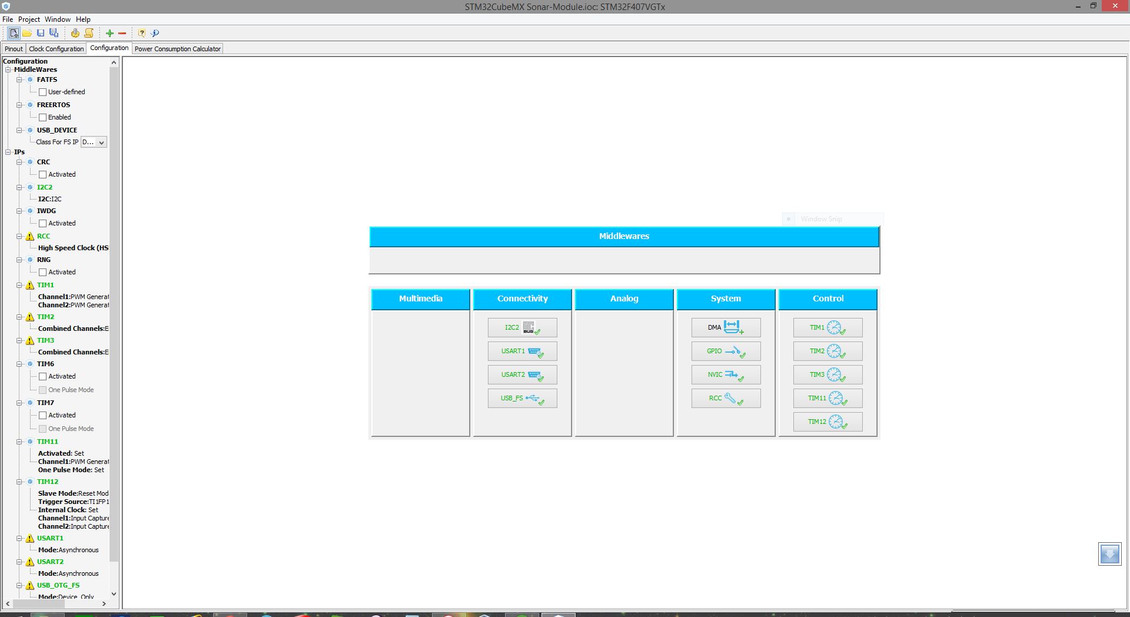The image size is (1130, 617).
Task: Select USB_OTG_FS item in the tree
Action: [58, 585]
